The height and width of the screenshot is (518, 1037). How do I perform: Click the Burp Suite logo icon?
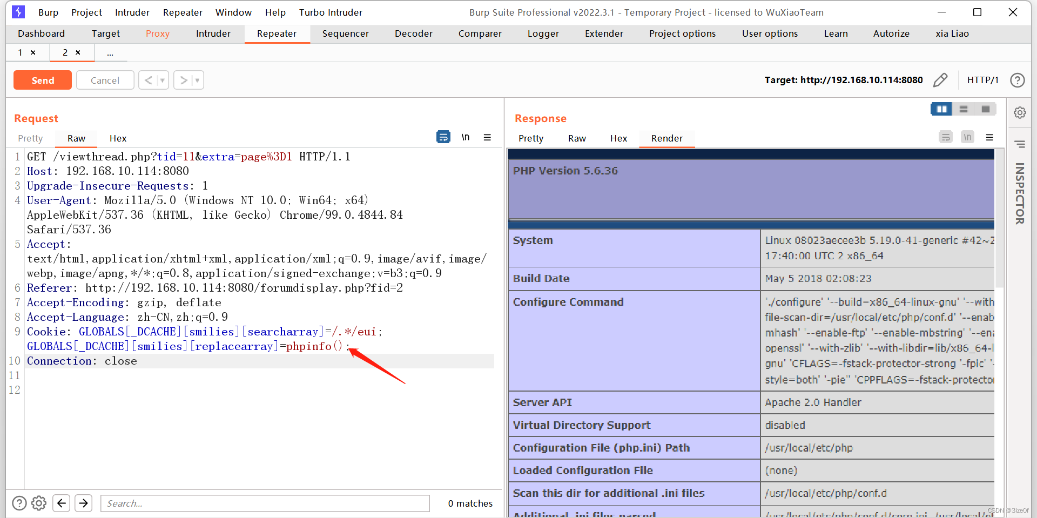click(18, 12)
